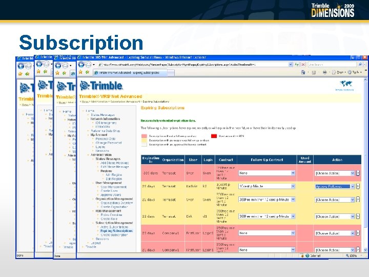Open Create Role in sidebar
Viewport: 369px width, 277px height.
tap(109, 219)
